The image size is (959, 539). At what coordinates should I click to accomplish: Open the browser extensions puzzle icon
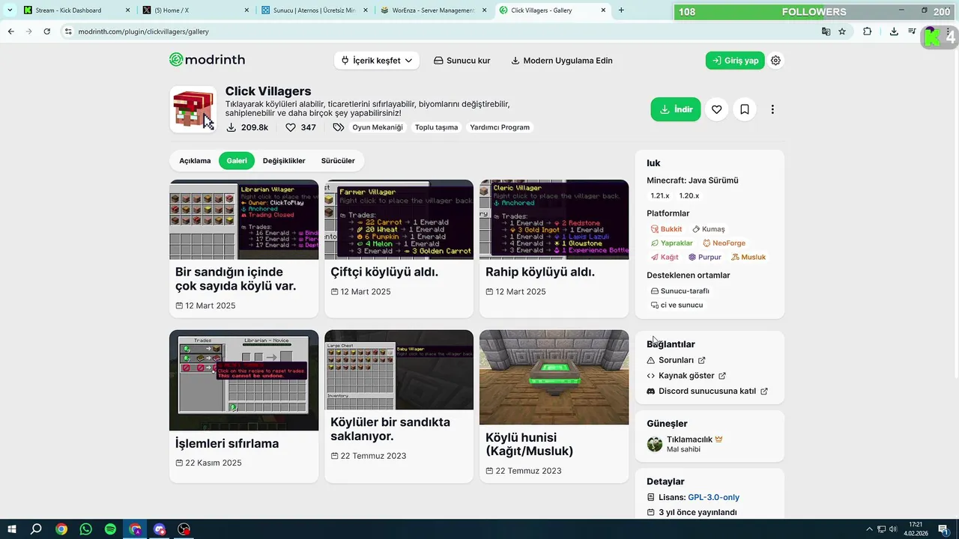[868, 31]
